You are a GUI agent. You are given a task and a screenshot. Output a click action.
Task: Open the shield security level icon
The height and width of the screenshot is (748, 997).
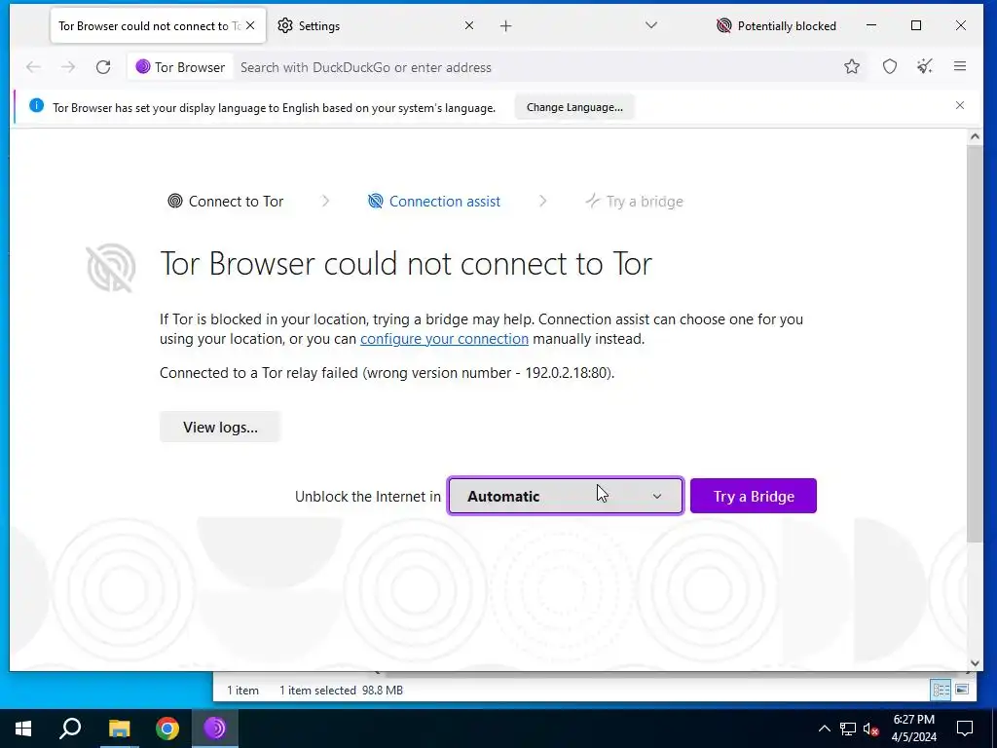[x=890, y=66]
